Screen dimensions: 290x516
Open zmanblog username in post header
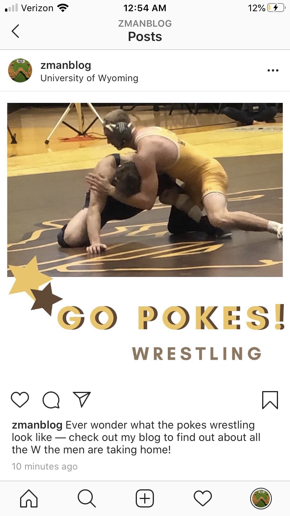tap(66, 65)
